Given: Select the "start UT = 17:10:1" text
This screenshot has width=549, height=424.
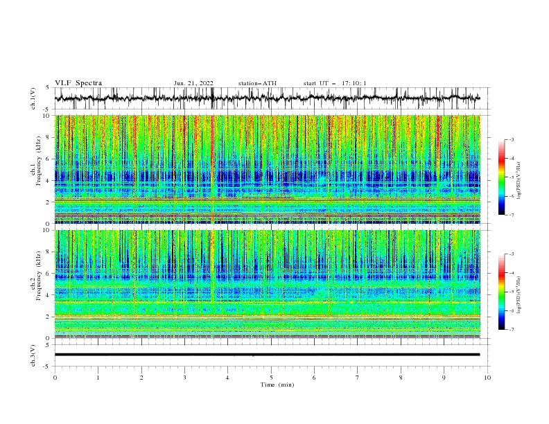Looking at the screenshot, I should [335, 83].
